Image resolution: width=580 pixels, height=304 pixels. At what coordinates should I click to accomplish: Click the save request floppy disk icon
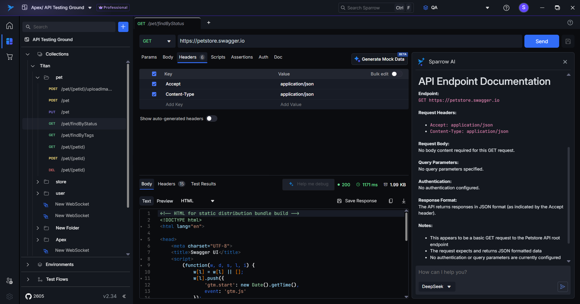568,41
